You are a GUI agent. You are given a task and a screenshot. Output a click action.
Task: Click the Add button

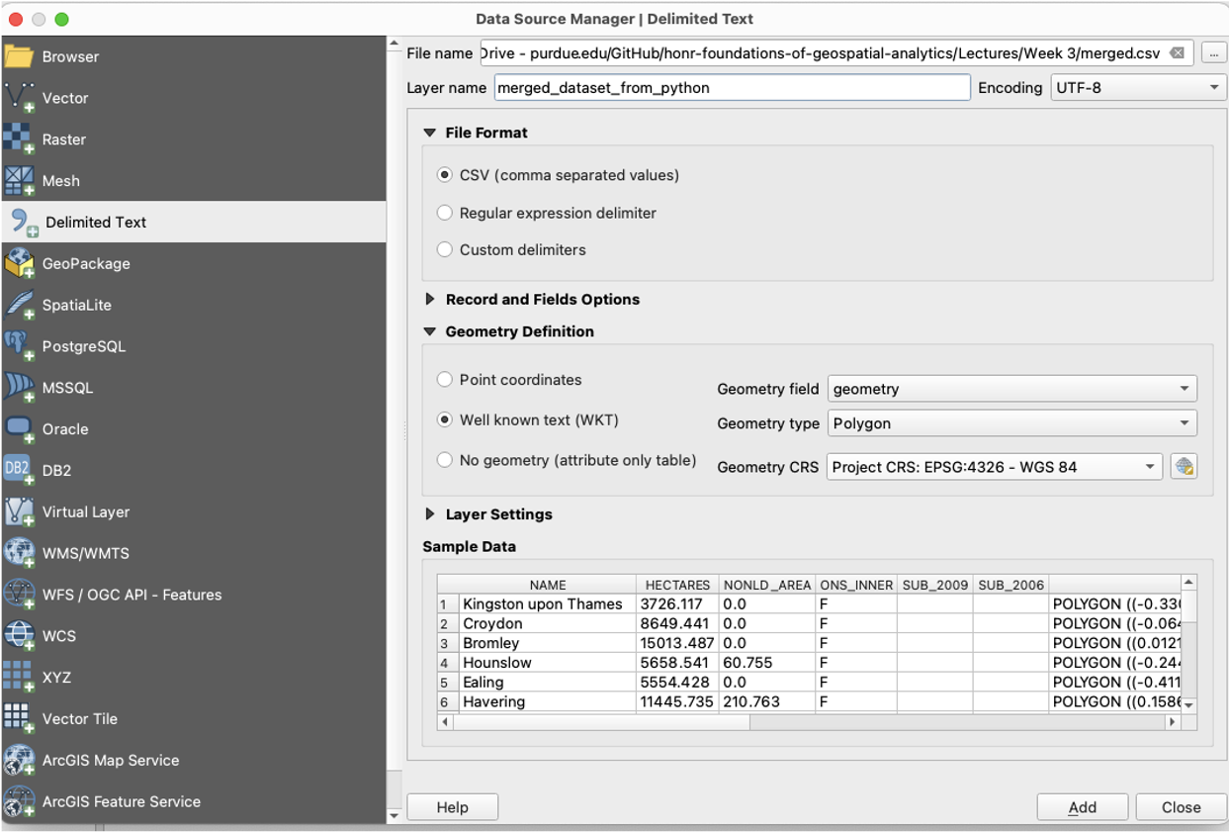click(1082, 806)
